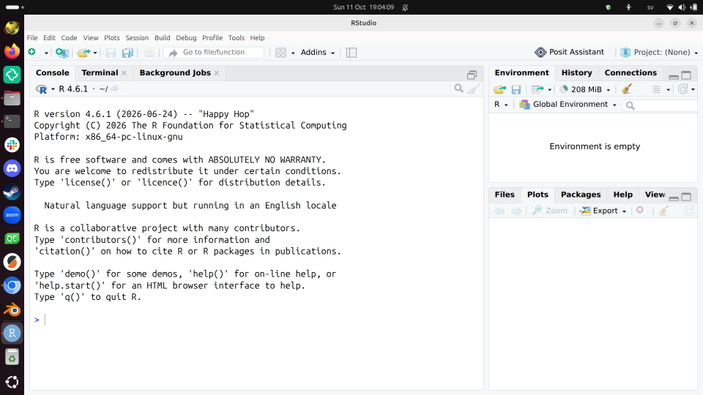703x395 pixels.
Task: Click the previous plot arrow icon
Action: tap(499, 211)
